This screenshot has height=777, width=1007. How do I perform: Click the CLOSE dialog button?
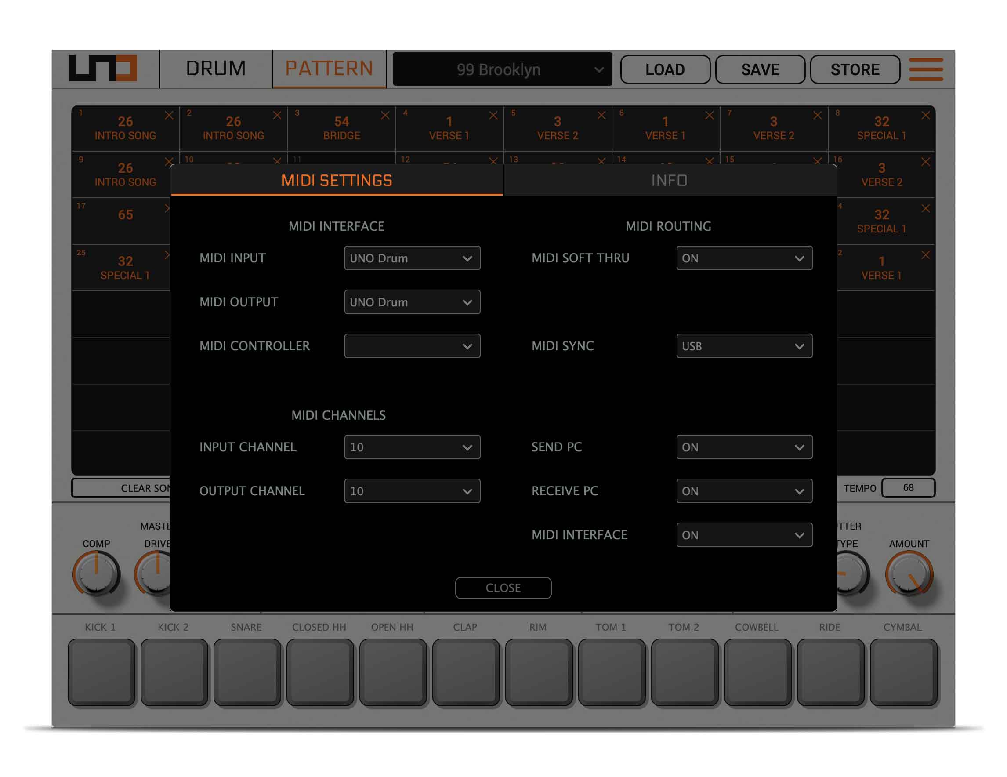(x=503, y=588)
